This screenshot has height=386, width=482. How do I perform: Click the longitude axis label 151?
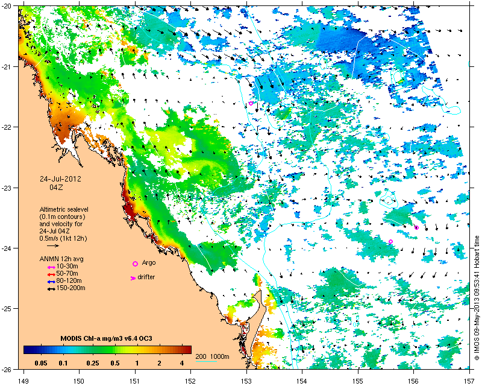[135, 381]
